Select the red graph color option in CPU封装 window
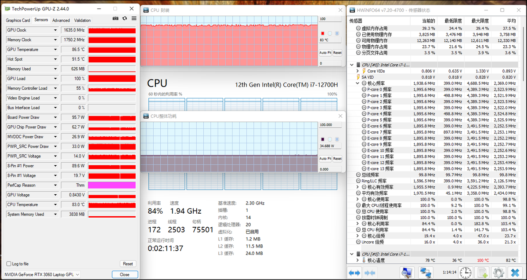This screenshot has width=527, height=280. point(323,33)
